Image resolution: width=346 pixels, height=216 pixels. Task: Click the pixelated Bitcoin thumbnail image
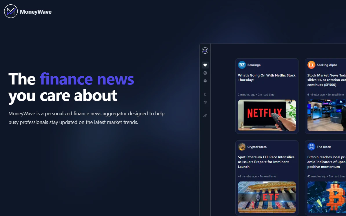click(x=327, y=197)
